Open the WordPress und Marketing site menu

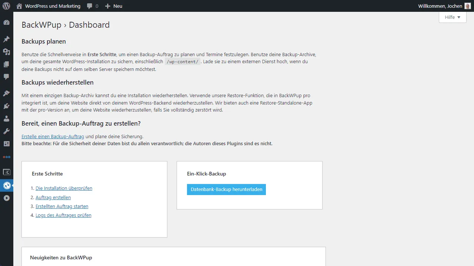(x=53, y=6)
